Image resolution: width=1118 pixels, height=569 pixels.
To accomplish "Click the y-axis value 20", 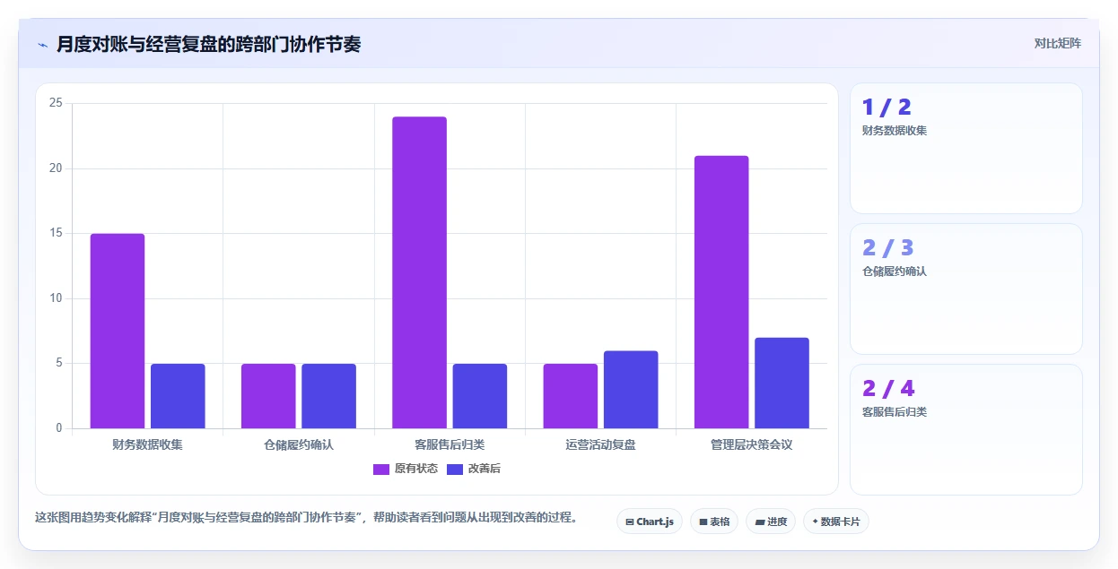I will [x=56, y=168].
